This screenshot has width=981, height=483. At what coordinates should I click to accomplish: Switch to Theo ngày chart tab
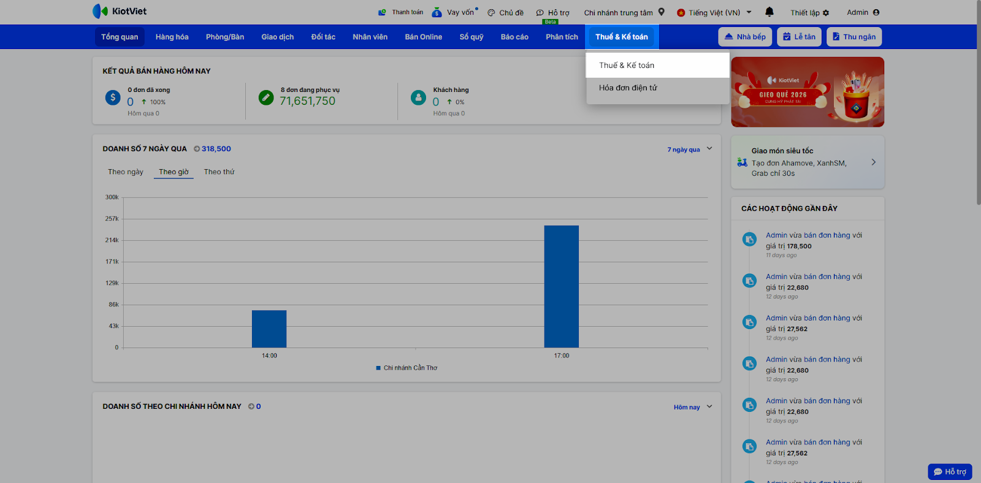(x=126, y=172)
